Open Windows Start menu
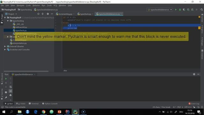The width and height of the screenshot is (204, 115). 4,112
